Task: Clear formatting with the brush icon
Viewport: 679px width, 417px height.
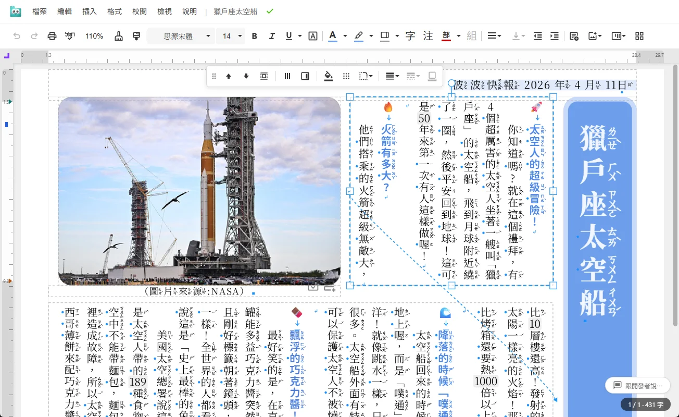Action: click(x=119, y=36)
